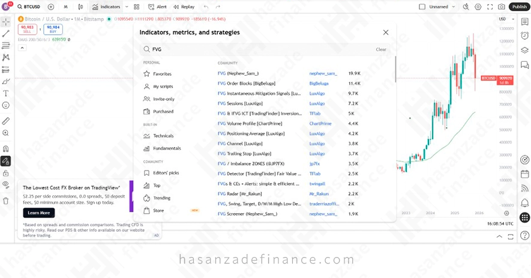Viewport: 531px width, 278px height.
Task: Open the Fundamentals category
Action: coord(163,148)
